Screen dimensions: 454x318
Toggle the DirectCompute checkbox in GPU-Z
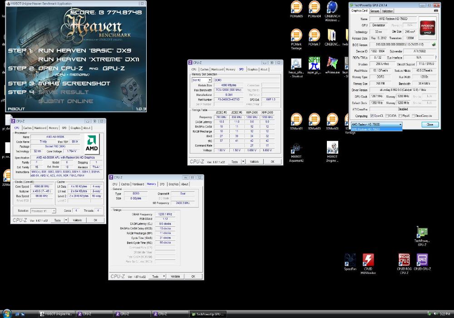(413, 116)
